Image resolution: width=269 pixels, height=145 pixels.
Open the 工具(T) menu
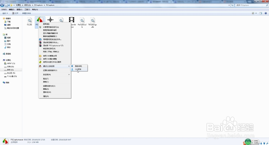(x=27, y=10)
